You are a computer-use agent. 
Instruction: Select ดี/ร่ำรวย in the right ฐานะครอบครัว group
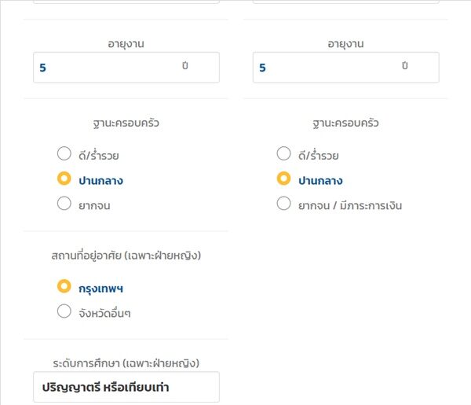click(x=284, y=154)
